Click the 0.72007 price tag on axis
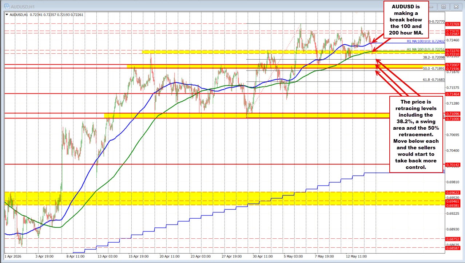Screen dimensions: 465x263 point(453,65)
